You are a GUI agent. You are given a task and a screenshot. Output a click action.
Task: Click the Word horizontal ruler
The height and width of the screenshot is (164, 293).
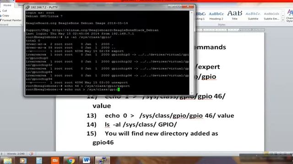click(x=230, y=30)
